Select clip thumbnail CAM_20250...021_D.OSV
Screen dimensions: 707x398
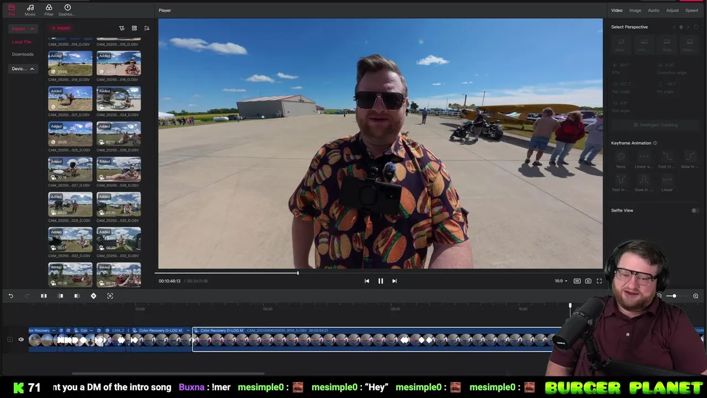(x=70, y=99)
